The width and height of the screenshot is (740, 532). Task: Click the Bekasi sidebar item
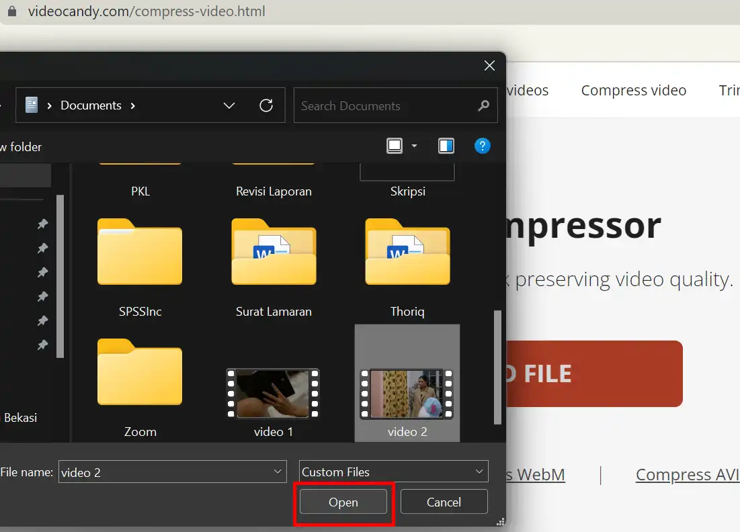pos(19,417)
